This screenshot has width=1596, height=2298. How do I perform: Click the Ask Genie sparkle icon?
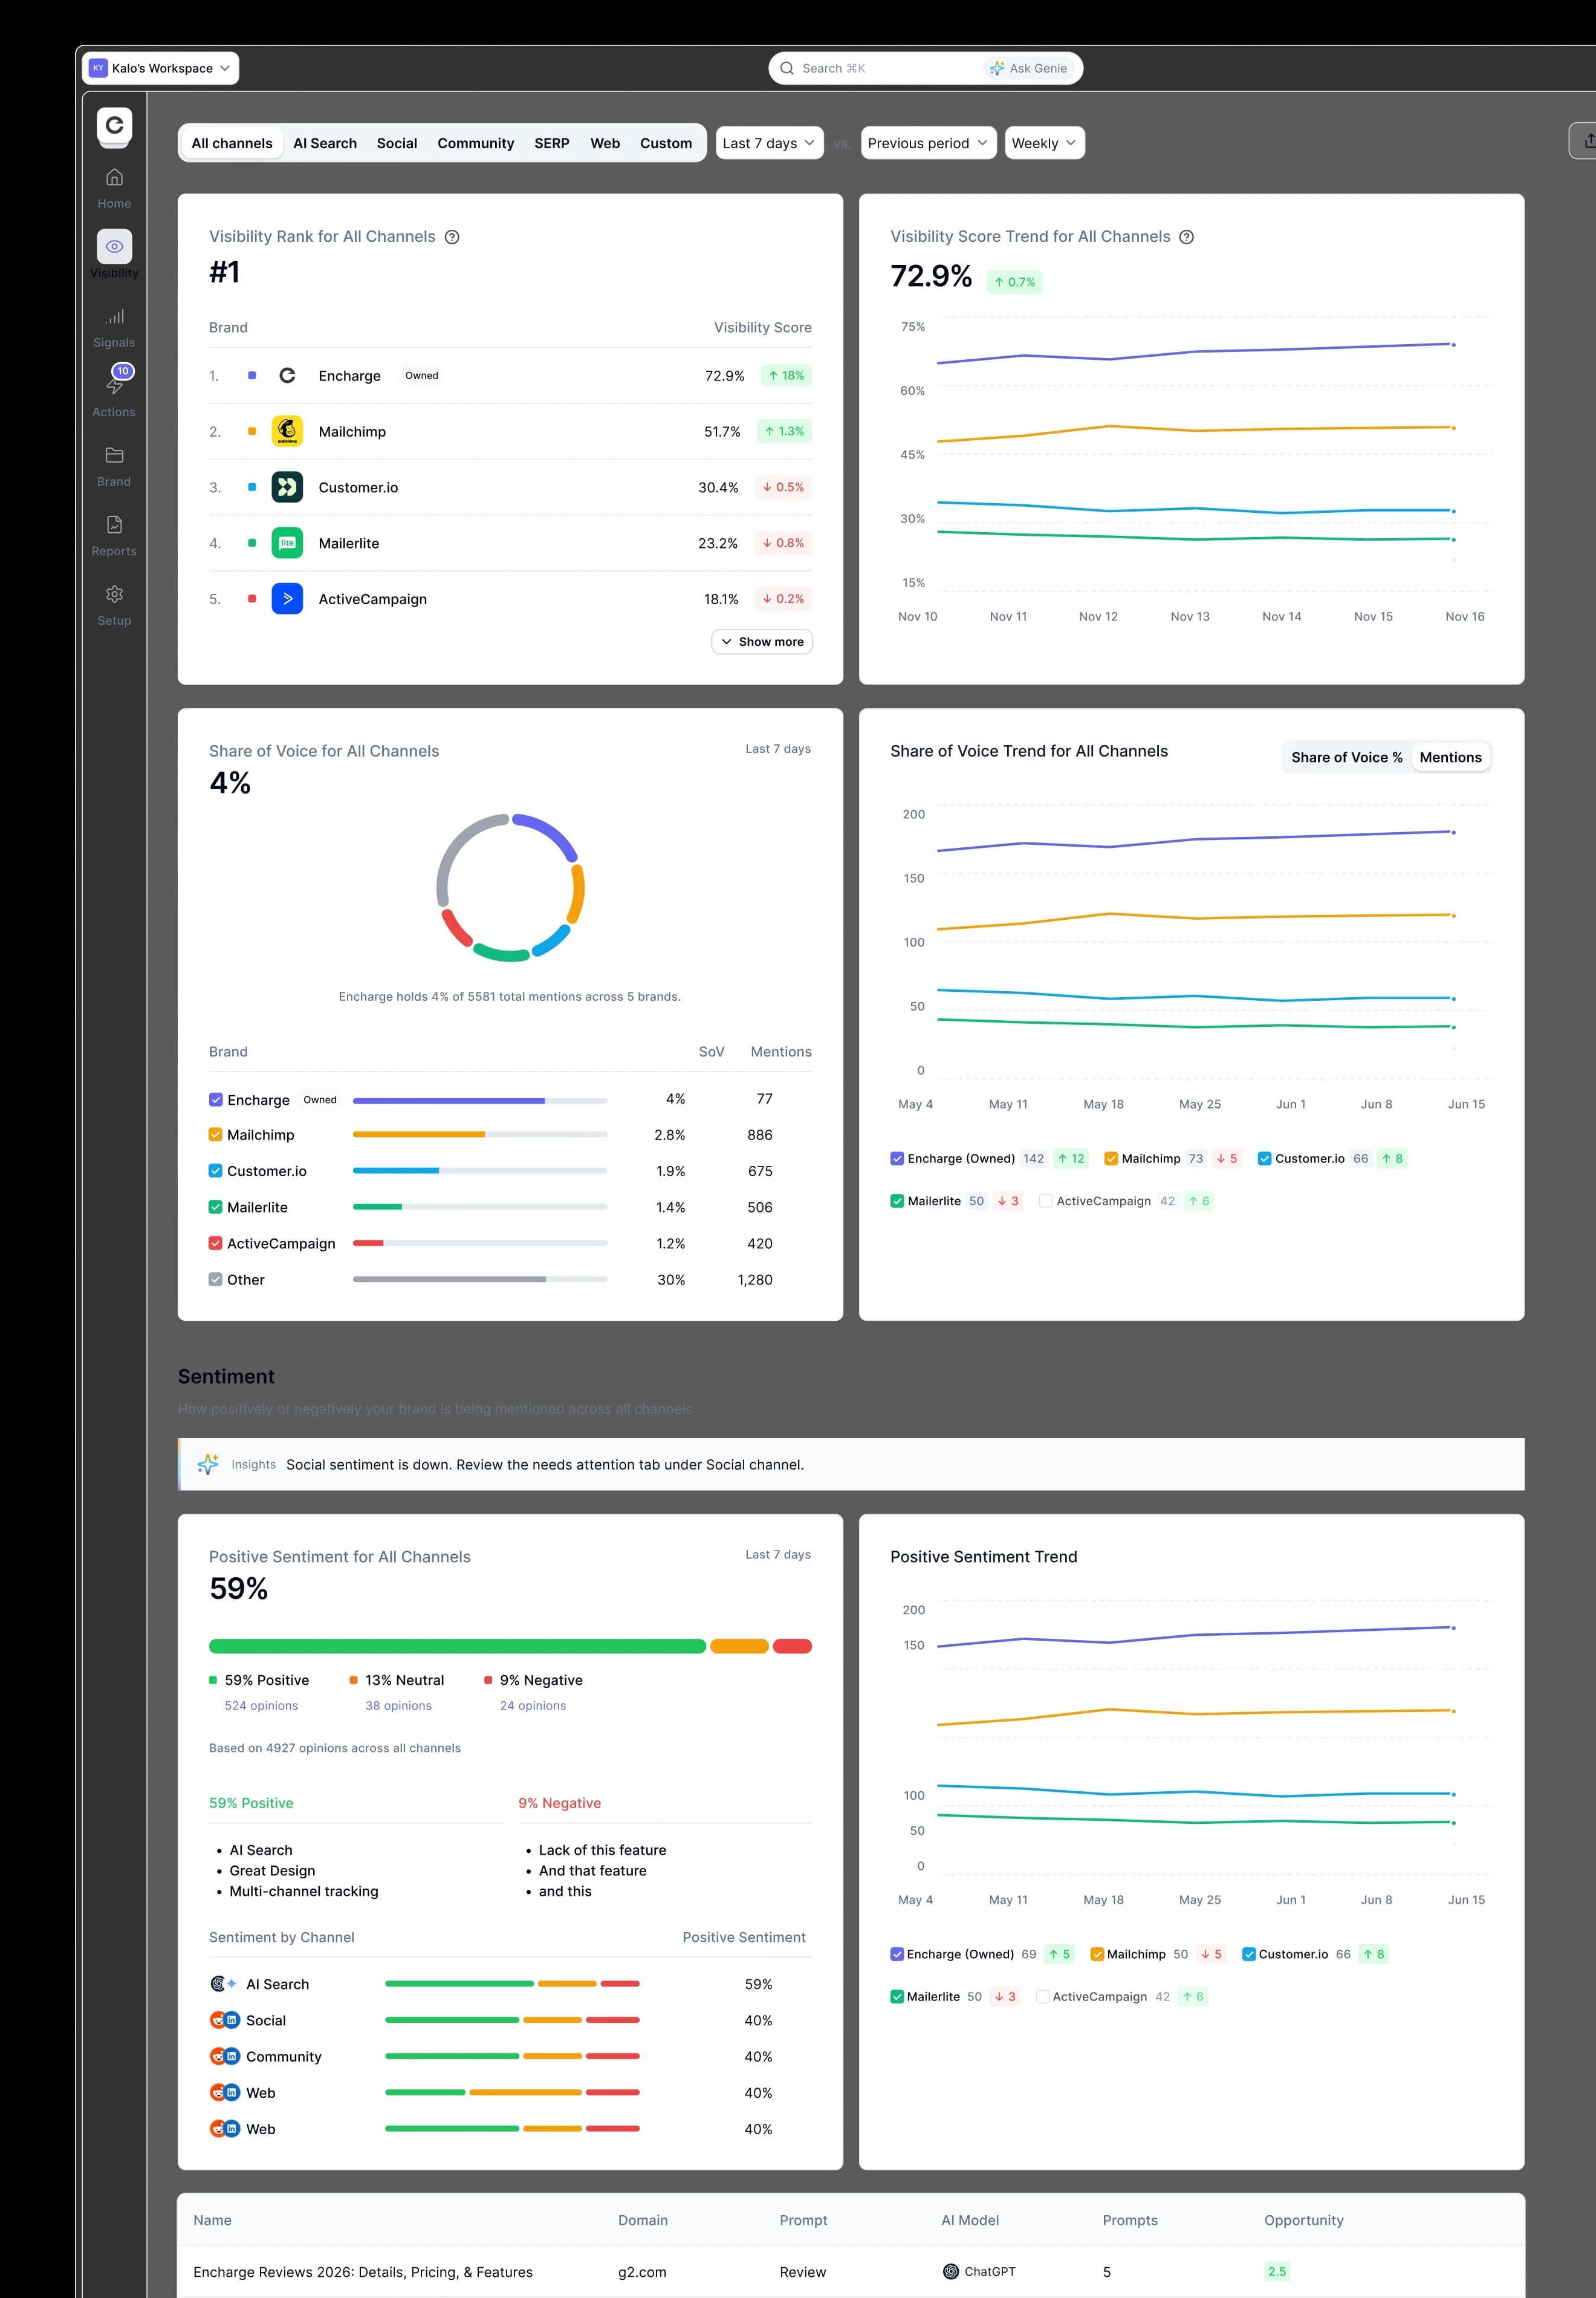point(997,68)
